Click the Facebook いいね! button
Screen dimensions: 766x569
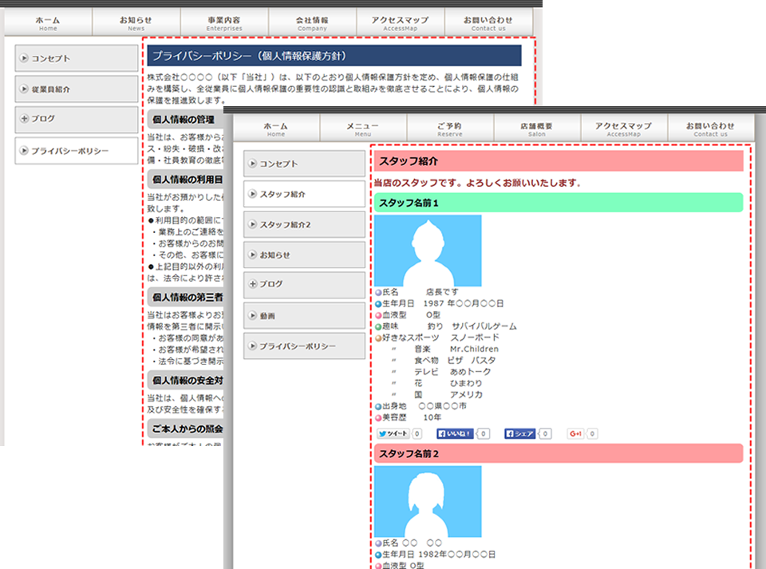click(455, 433)
